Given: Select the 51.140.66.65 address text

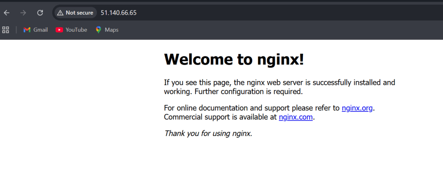Looking at the screenshot, I should point(119,13).
